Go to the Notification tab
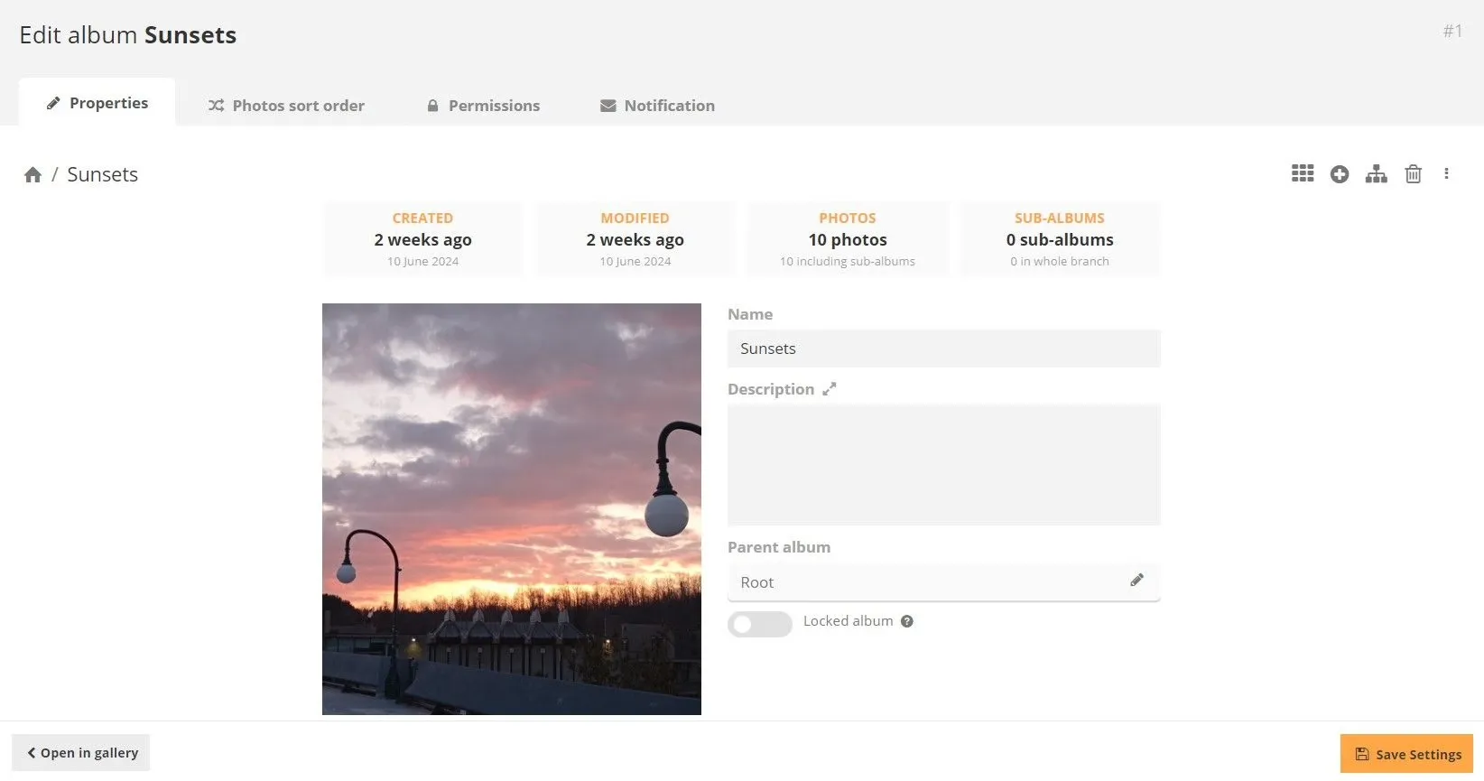 (x=657, y=106)
